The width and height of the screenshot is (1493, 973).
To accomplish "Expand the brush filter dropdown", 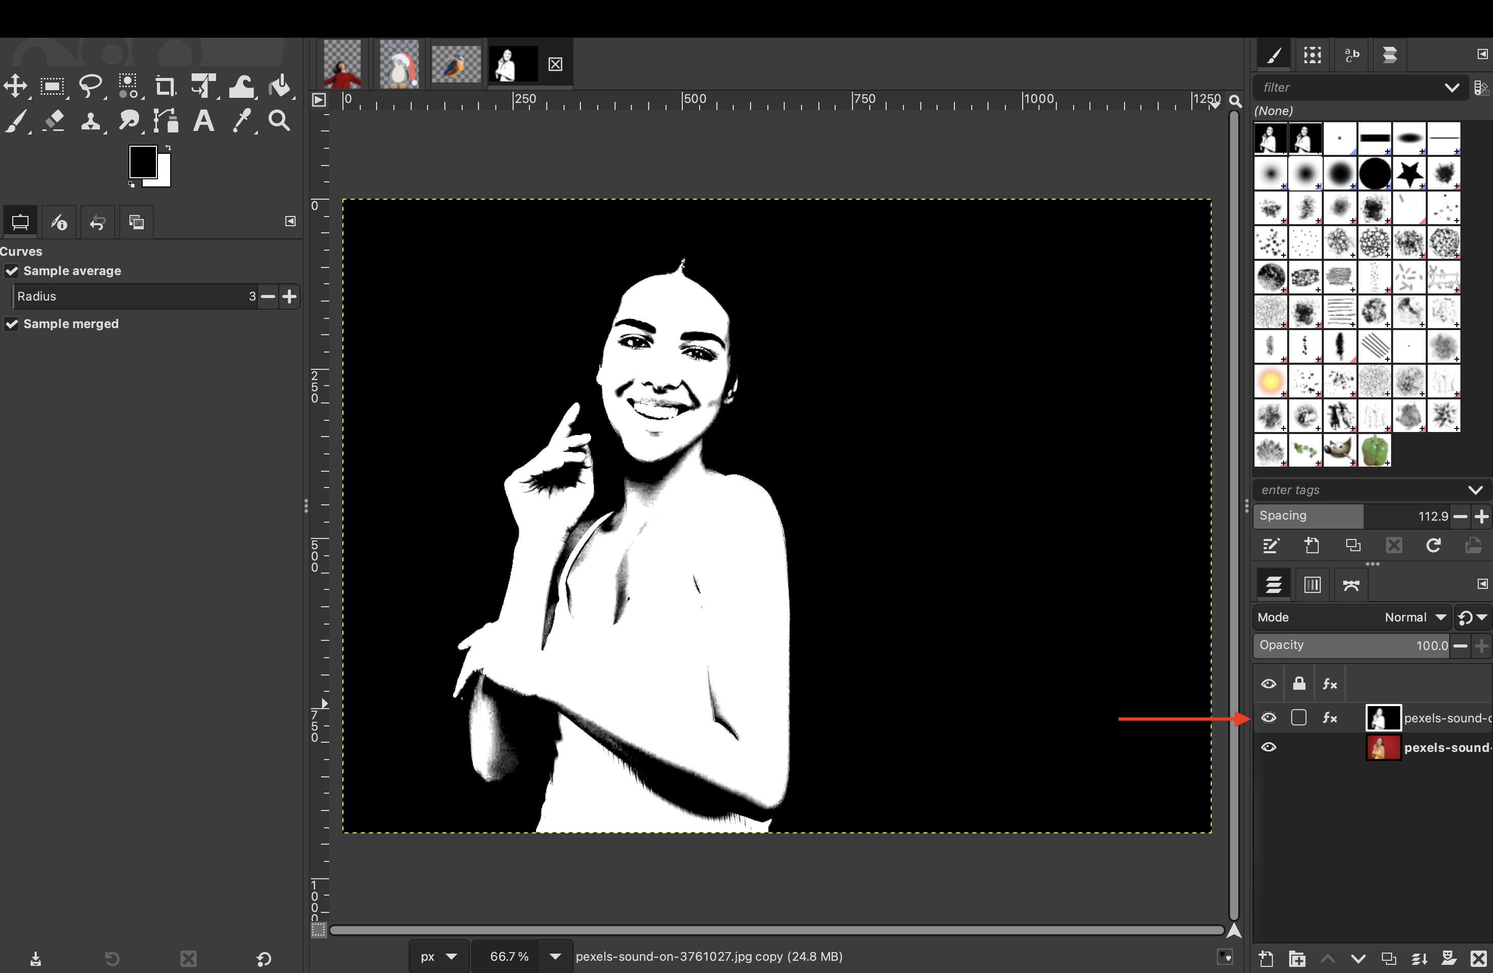I will point(1451,88).
